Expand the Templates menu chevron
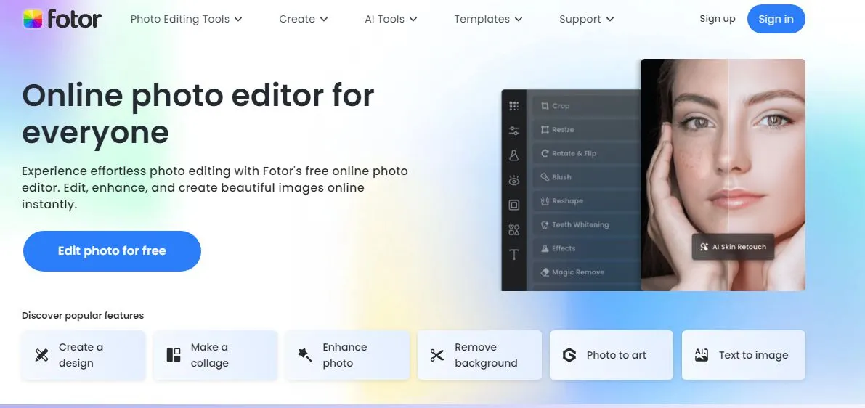This screenshot has height=408, width=865. [x=519, y=20]
